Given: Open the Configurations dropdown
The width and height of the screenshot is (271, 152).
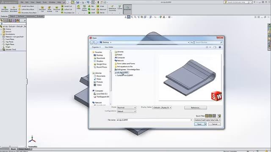Looking at the screenshot, I should click(126, 111).
